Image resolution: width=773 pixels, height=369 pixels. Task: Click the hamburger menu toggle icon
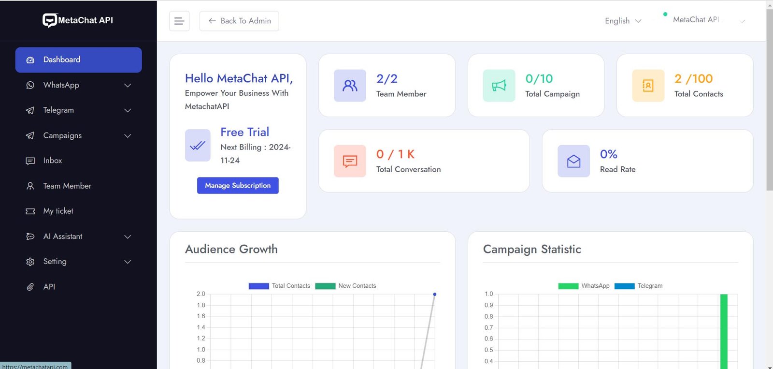(x=179, y=21)
